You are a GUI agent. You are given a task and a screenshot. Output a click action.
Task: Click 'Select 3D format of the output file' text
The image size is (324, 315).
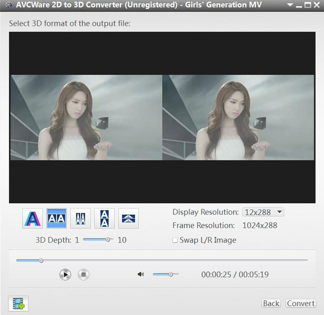pyautogui.click(x=70, y=23)
